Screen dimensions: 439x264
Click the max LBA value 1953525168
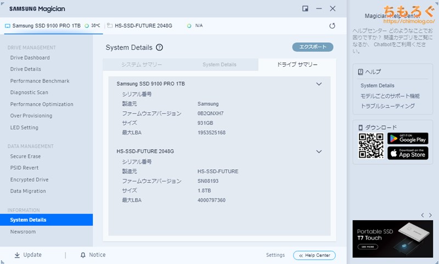pos(211,133)
